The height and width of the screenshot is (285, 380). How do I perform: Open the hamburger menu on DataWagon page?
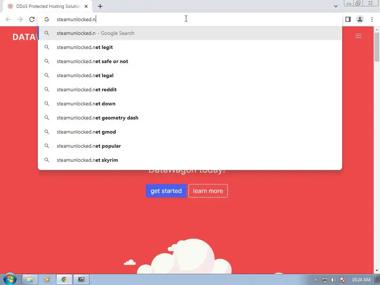[358, 36]
